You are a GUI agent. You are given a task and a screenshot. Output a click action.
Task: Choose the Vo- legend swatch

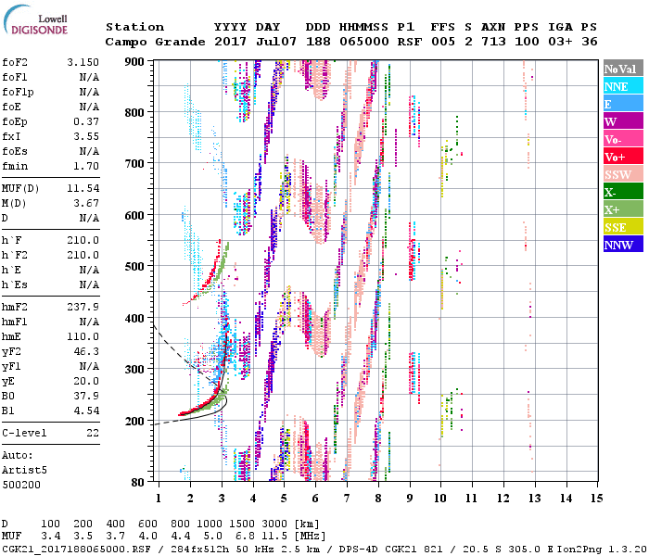[x=622, y=139]
